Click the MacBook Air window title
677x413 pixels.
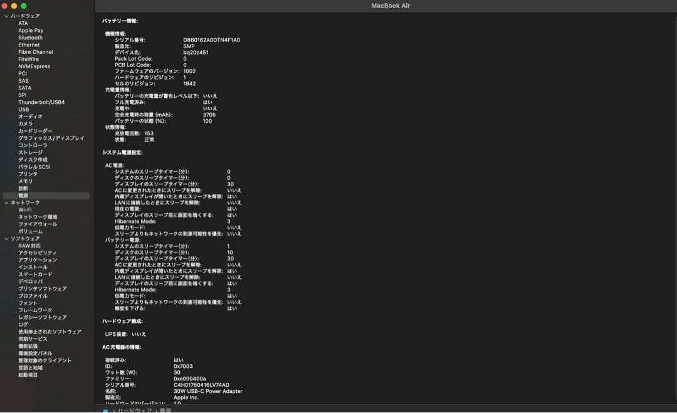pyautogui.click(x=391, y=6)
